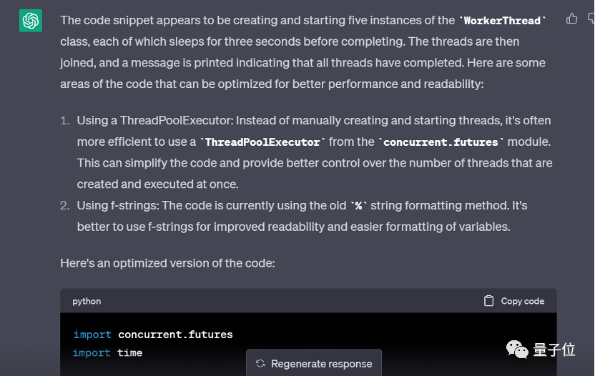This screenshot has height=376, width=595.
Task: Click the ChatGPT logo avatar
Action: (31, 21)
